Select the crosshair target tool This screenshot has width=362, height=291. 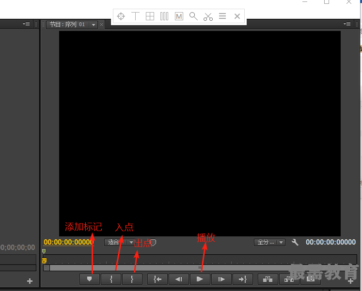coord(121,16)
